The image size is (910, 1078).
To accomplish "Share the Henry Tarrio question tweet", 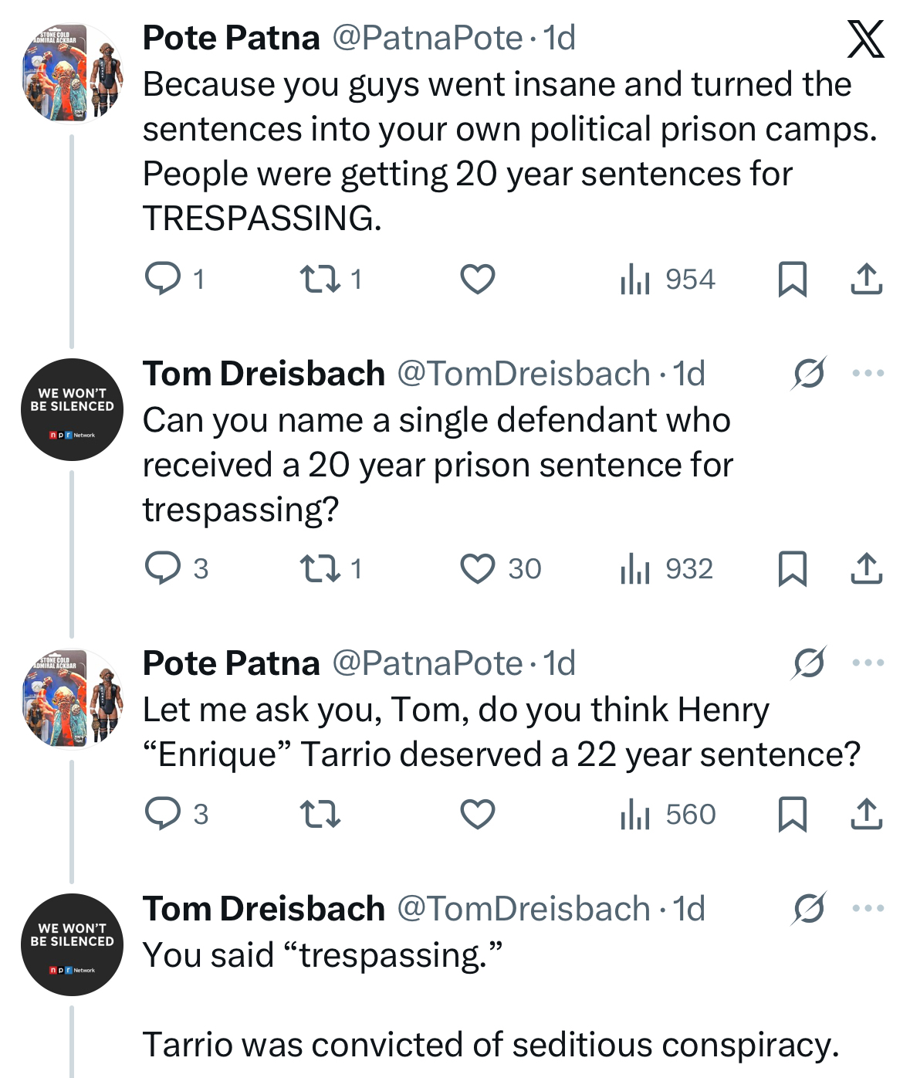I will point(866,814).
